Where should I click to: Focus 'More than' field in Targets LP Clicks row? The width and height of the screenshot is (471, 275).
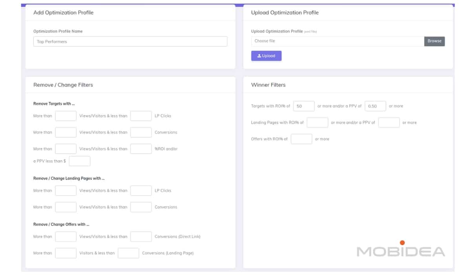coord(66,116)
